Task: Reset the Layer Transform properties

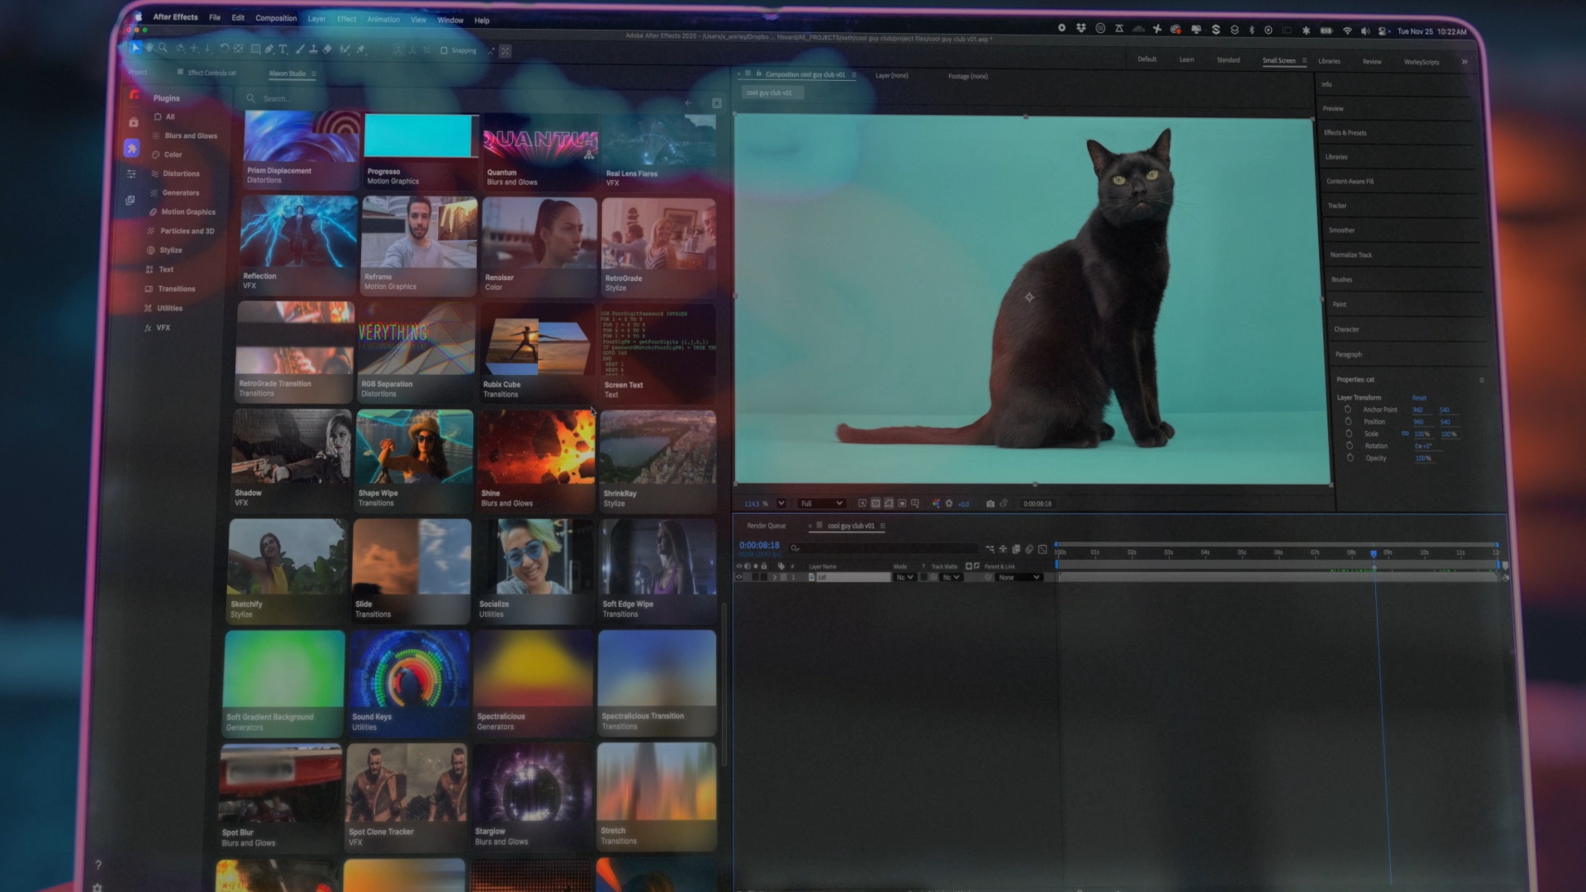Action: point(1419,398)
